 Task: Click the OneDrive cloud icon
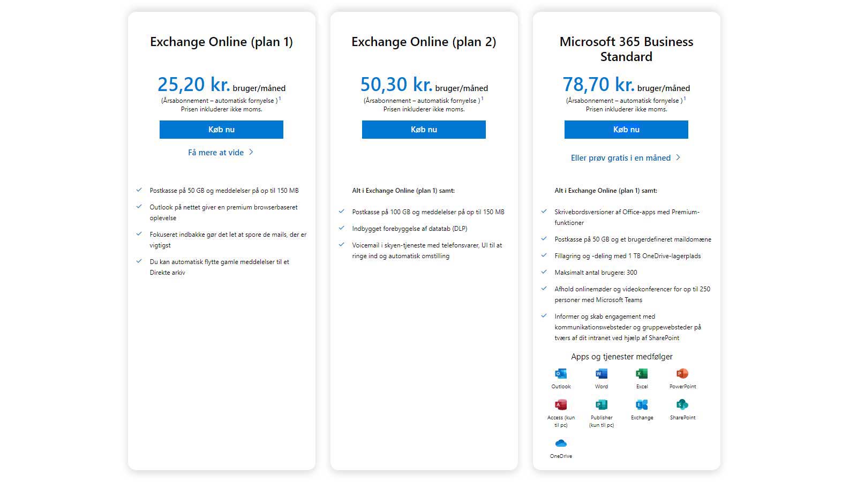(x=561, y=443)
